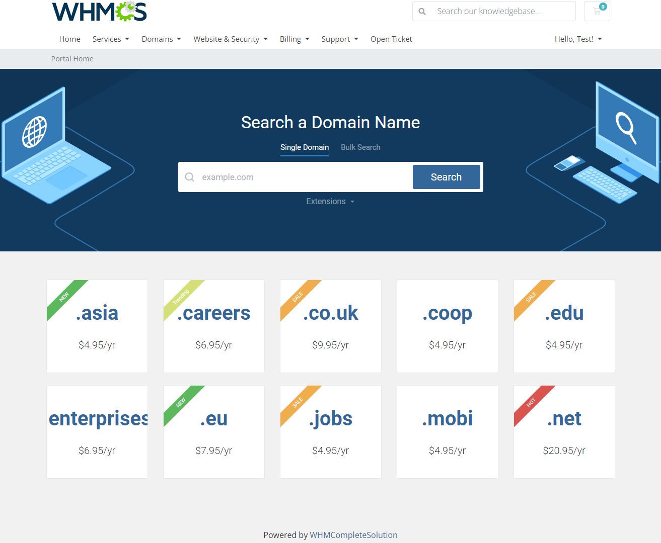Switch to the Single Domain tab
The image size is (661, 543).
coord(305,147)
